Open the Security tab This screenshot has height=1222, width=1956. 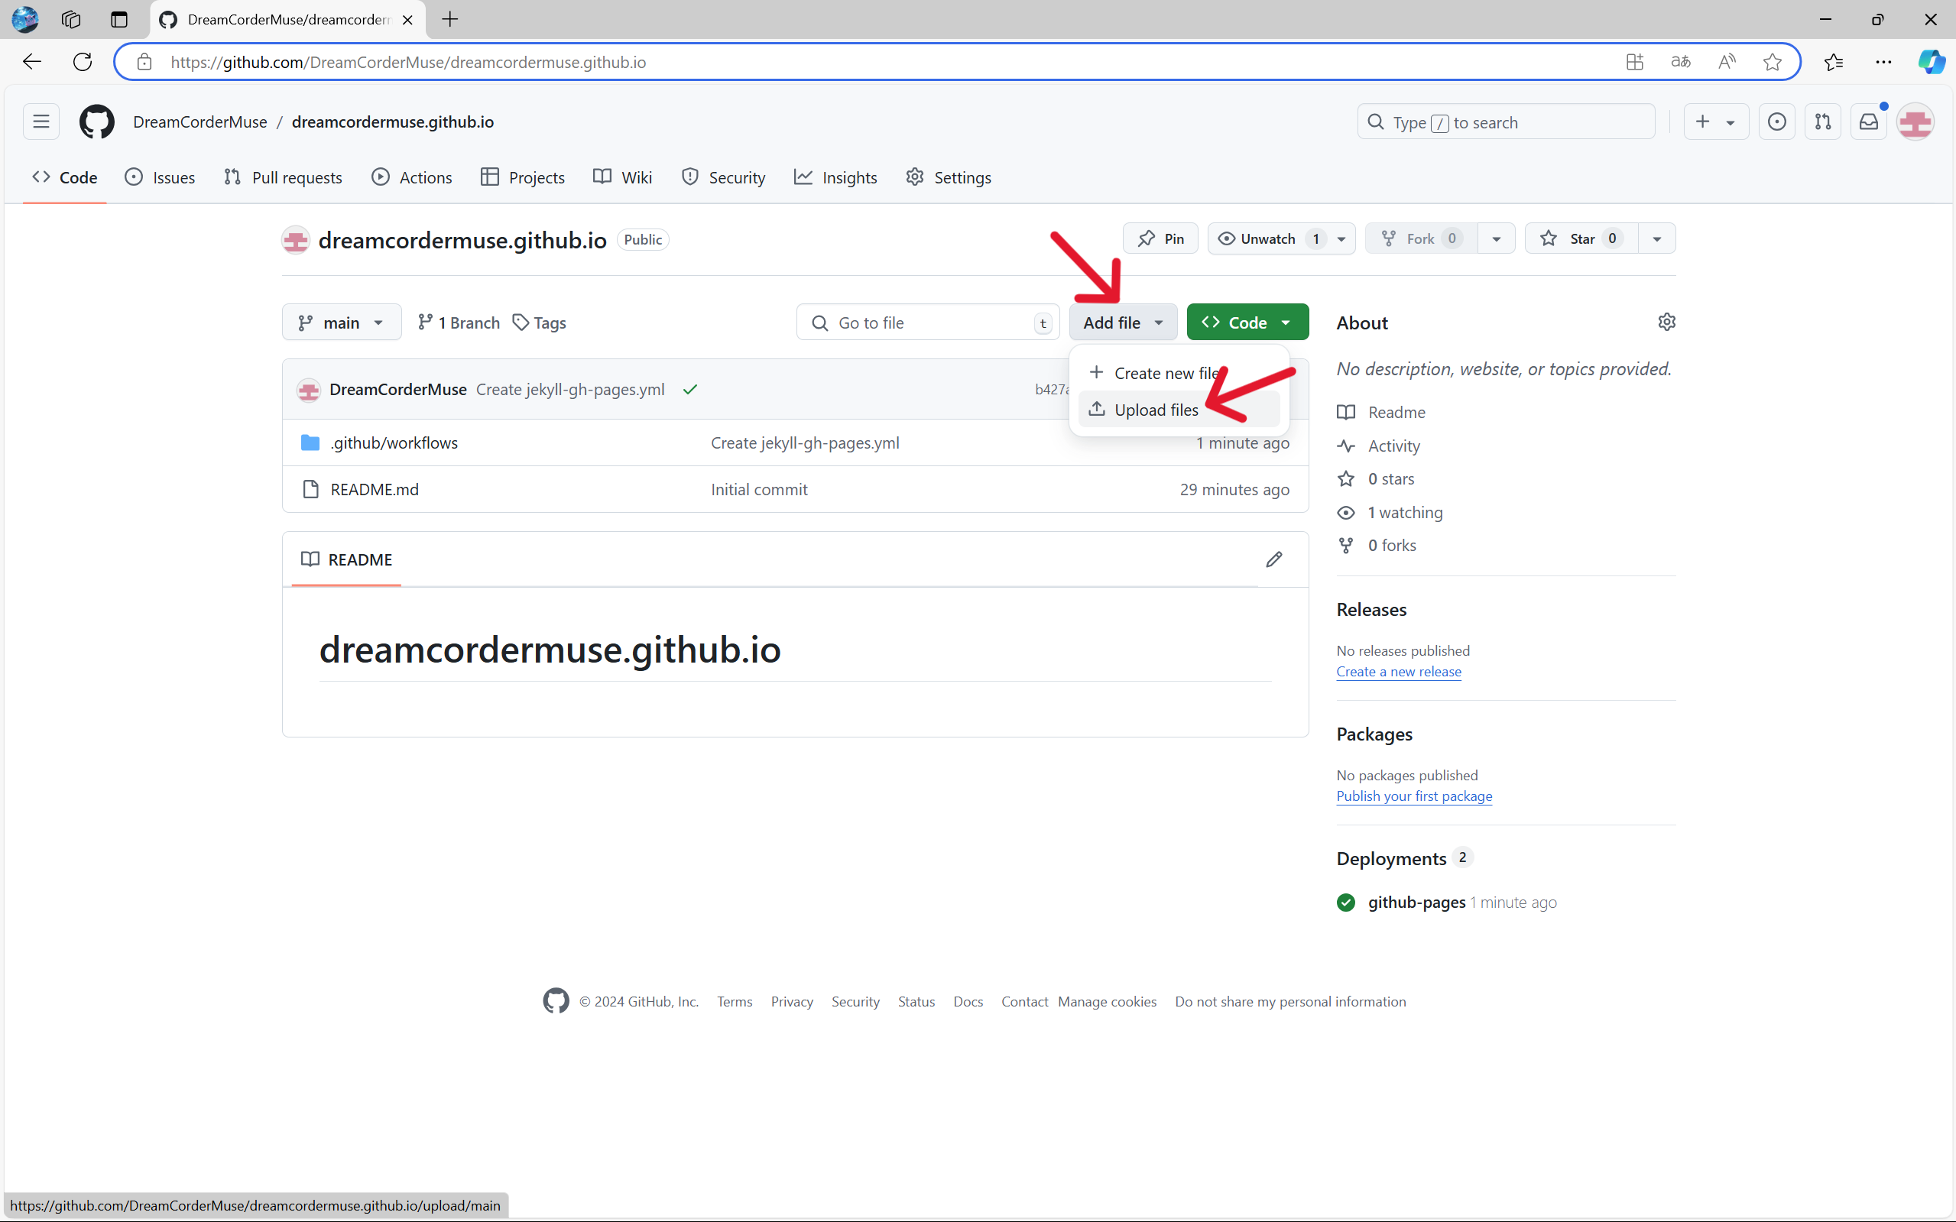(722, 177)
